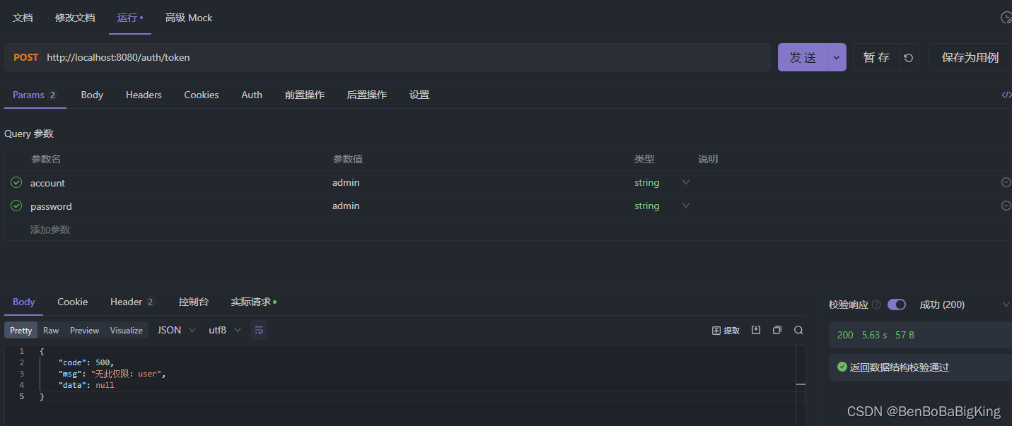This screenshot has height=426, width=1012.
Task: Uncheck the account parameter checkbox
Action: (16, 182)
